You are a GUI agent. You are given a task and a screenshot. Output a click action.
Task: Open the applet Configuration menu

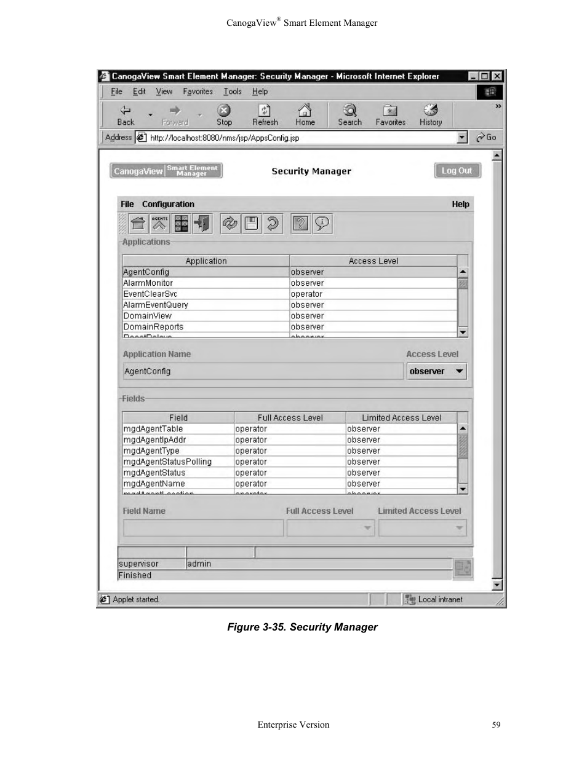click(168, 204)
